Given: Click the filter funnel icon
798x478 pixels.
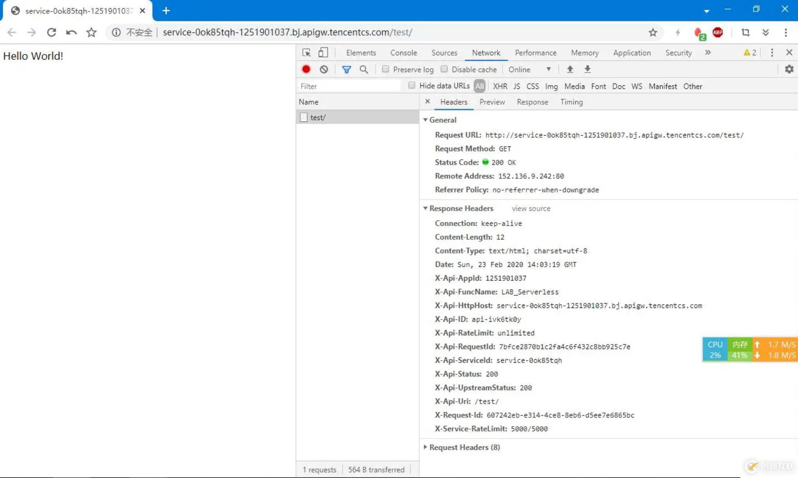Looking at the screenshot, I should [346, 69].
